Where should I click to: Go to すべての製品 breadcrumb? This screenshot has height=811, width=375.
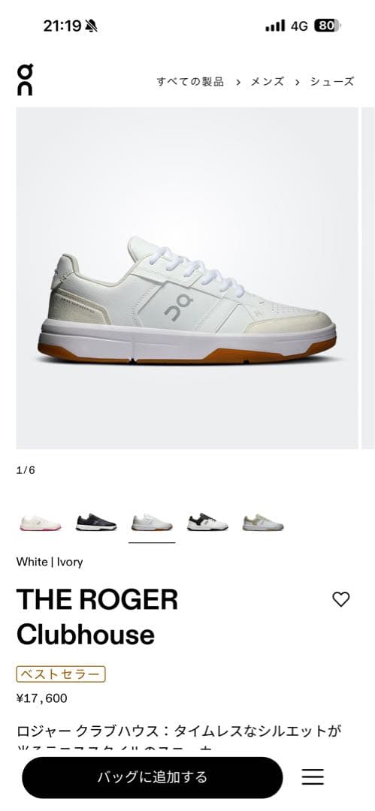point(190,81)
